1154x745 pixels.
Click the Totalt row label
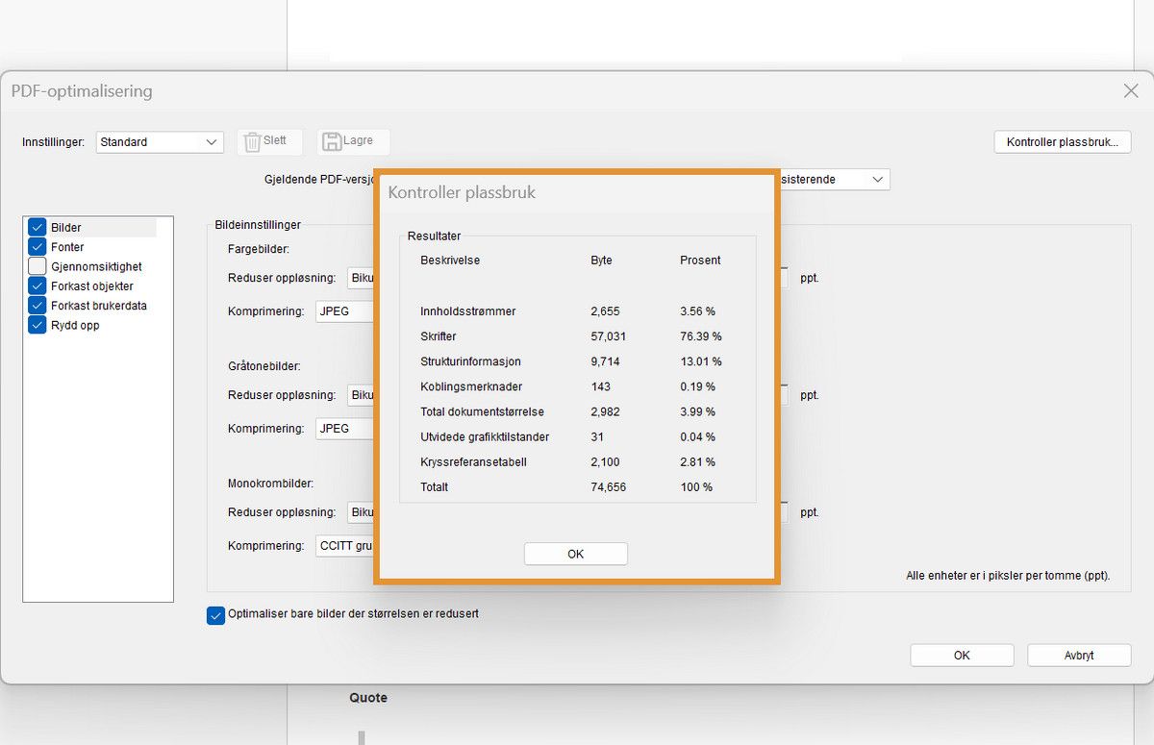point(435,486)
